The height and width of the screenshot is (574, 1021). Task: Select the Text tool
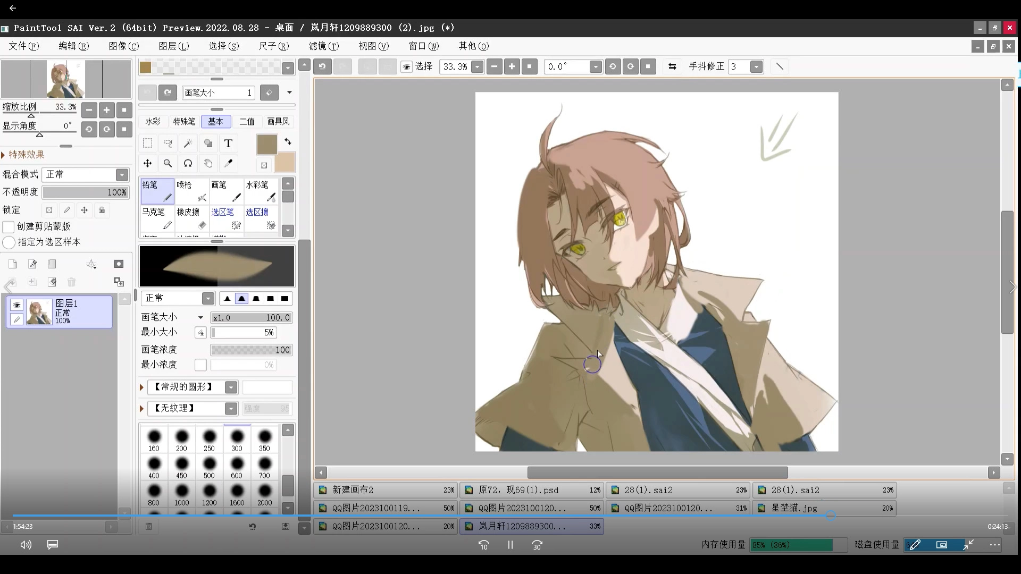click(x=228, y=143)
